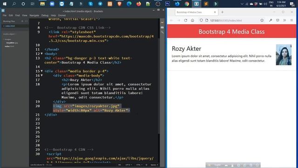The image size is (298, 168).
Task: Open File Explorer from the taskbar
Action: (42, 4)
